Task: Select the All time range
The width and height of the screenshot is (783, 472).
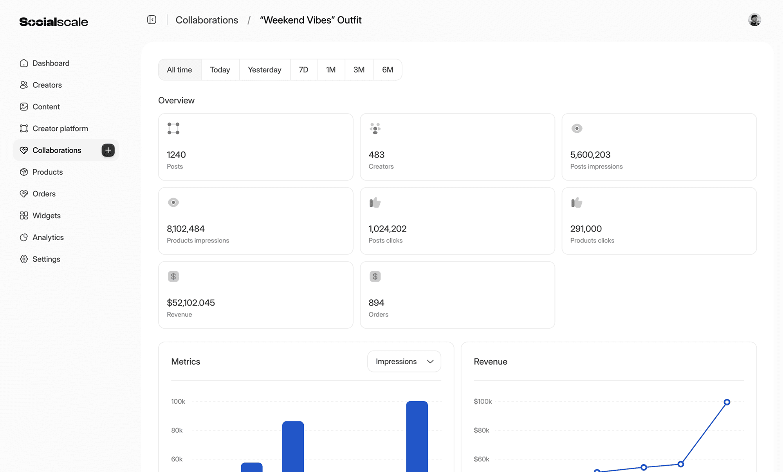Action: pyautogui.click(x=179, y=70)
